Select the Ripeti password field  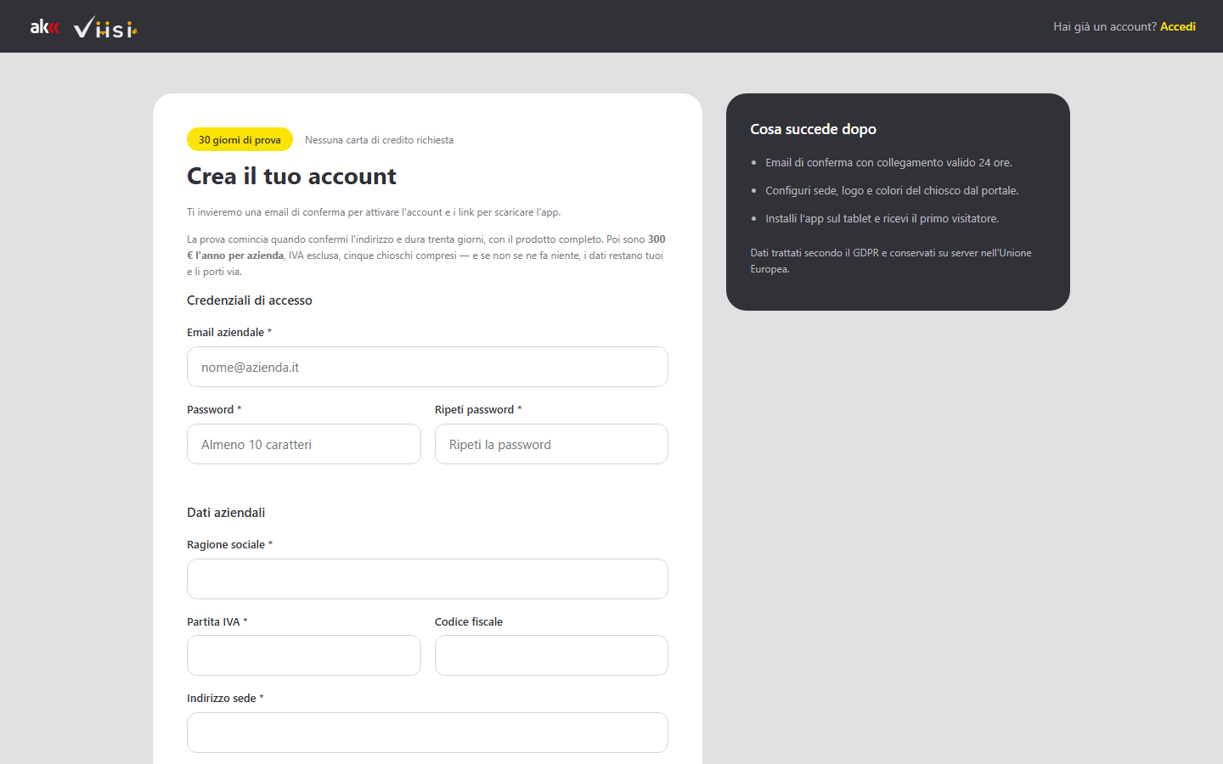point(551,444)
